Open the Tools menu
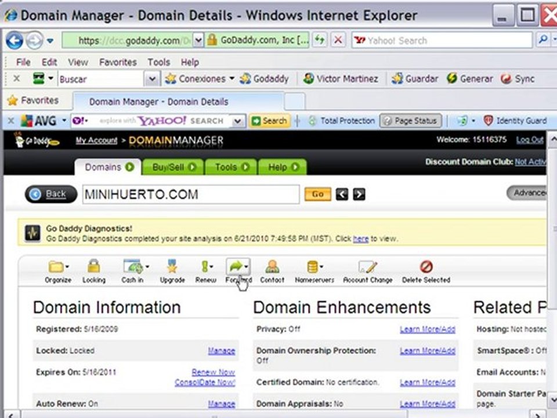Viewport: 557px width, 418px height. [x=159, y=62]
